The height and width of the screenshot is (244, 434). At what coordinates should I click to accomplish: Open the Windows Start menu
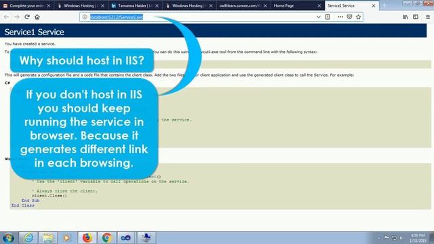point(8,238)
